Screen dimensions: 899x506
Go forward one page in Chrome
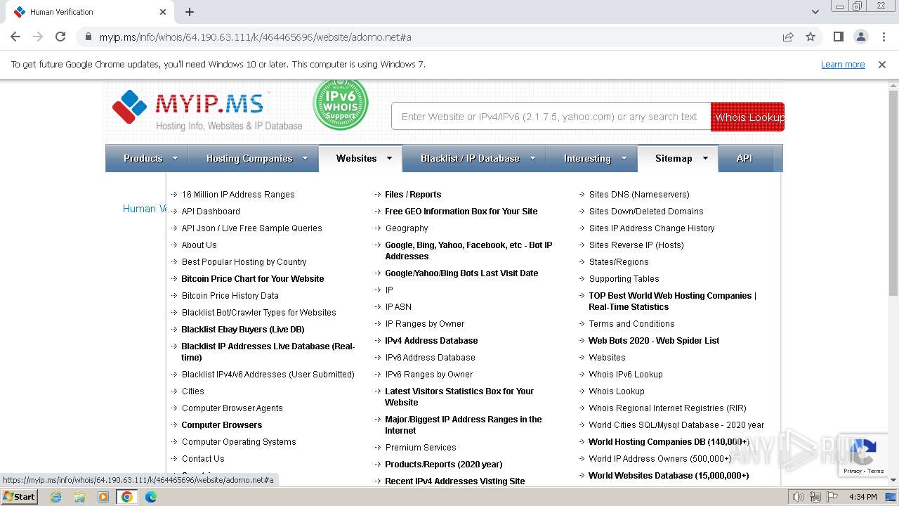pos(38,37)
